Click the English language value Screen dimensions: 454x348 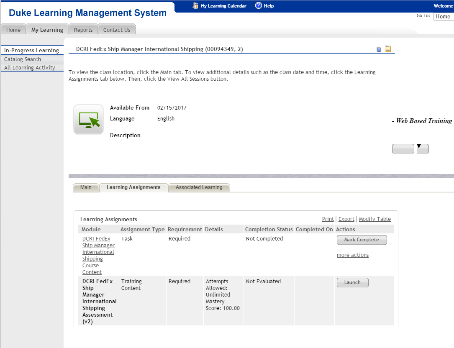(166, 118)
